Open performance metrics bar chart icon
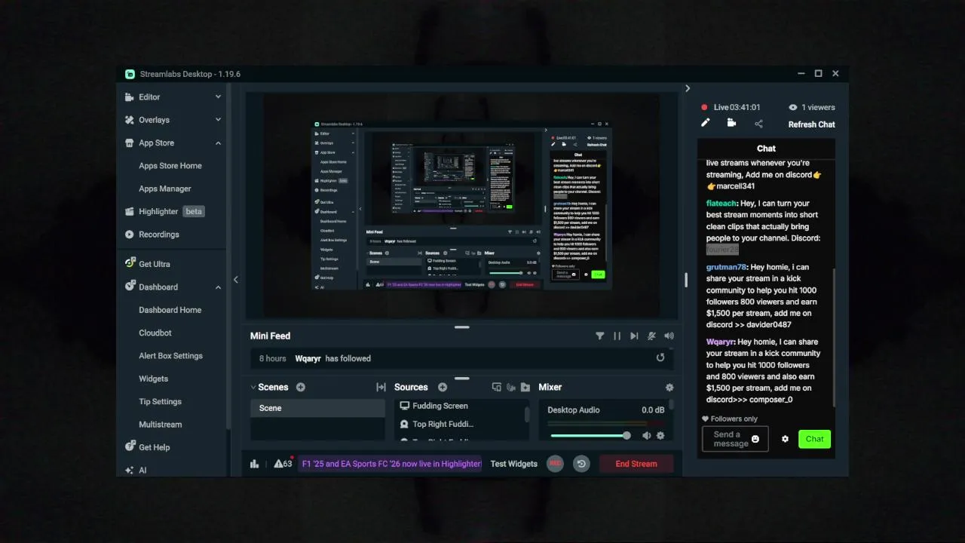 (255, 464)
